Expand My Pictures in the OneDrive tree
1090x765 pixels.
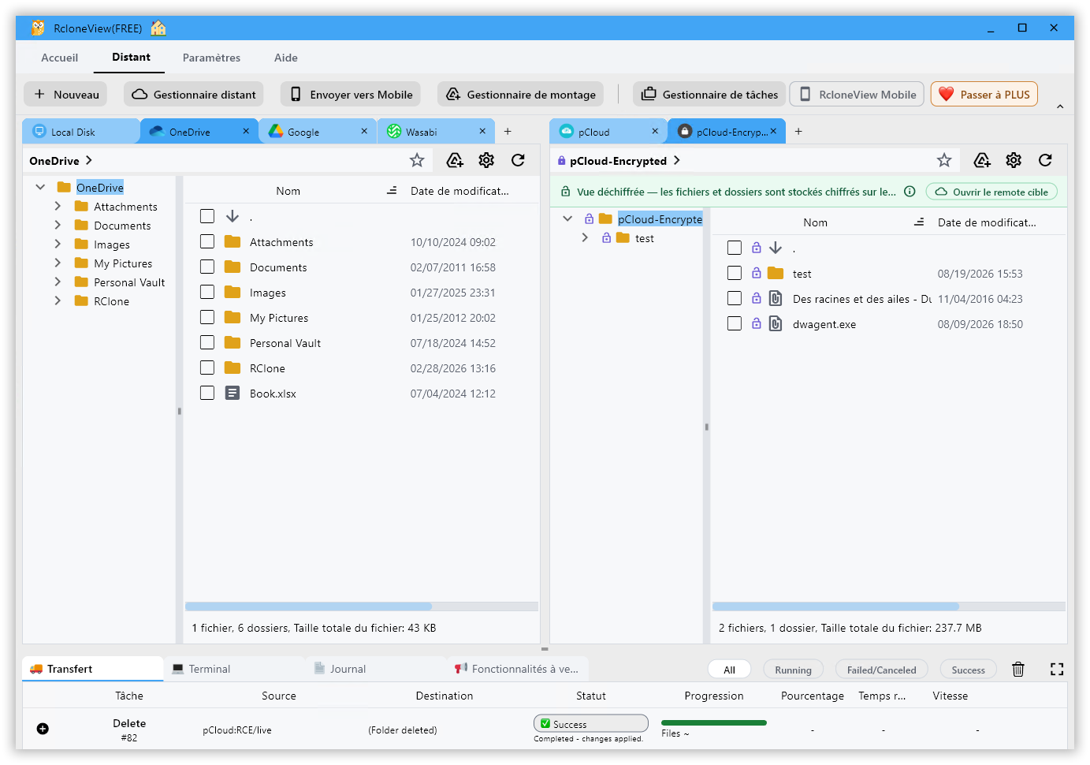pos(58,263)
